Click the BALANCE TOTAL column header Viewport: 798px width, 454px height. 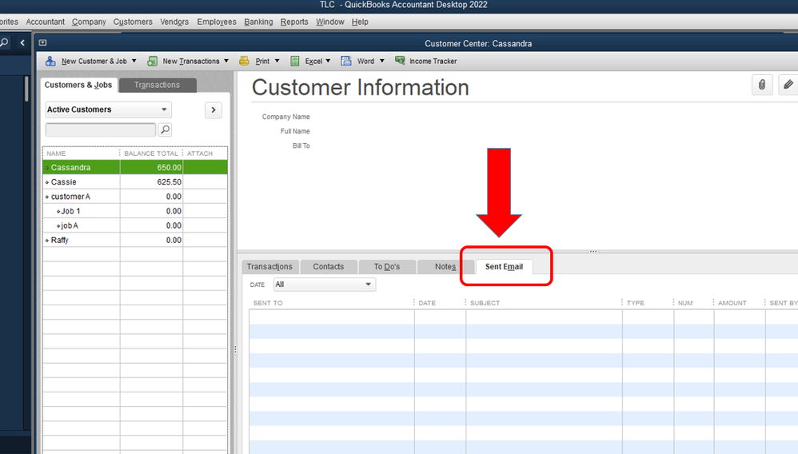click(x=151, y=153)
